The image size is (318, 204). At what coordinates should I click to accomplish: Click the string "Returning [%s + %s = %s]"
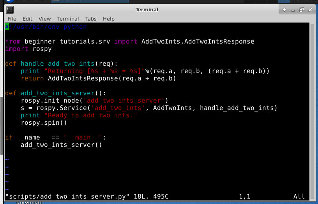coord(95,71)
